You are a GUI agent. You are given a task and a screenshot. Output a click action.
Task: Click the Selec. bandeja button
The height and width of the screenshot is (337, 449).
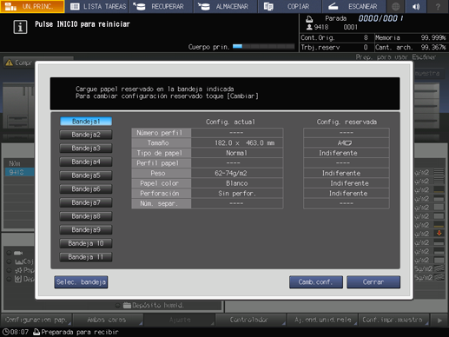(81, 282)
